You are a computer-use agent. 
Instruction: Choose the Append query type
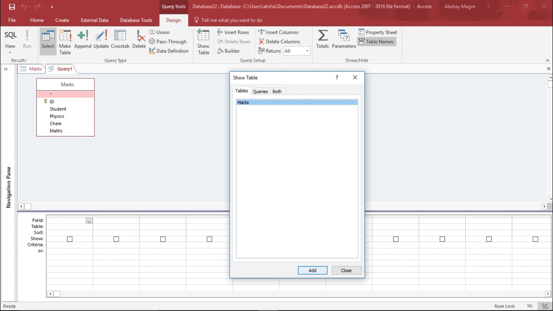click(x=83, y=39)
